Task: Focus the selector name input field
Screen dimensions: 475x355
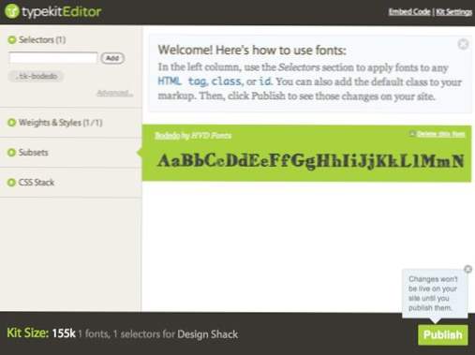Action: coord(53,58)
